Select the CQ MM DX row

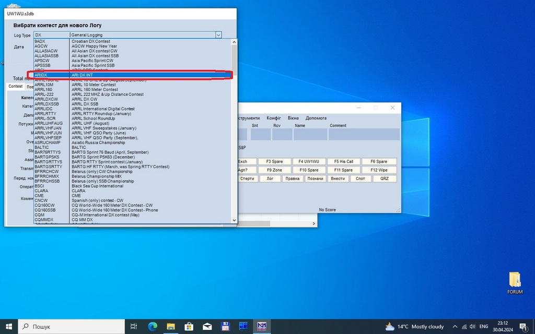[133, 220]
